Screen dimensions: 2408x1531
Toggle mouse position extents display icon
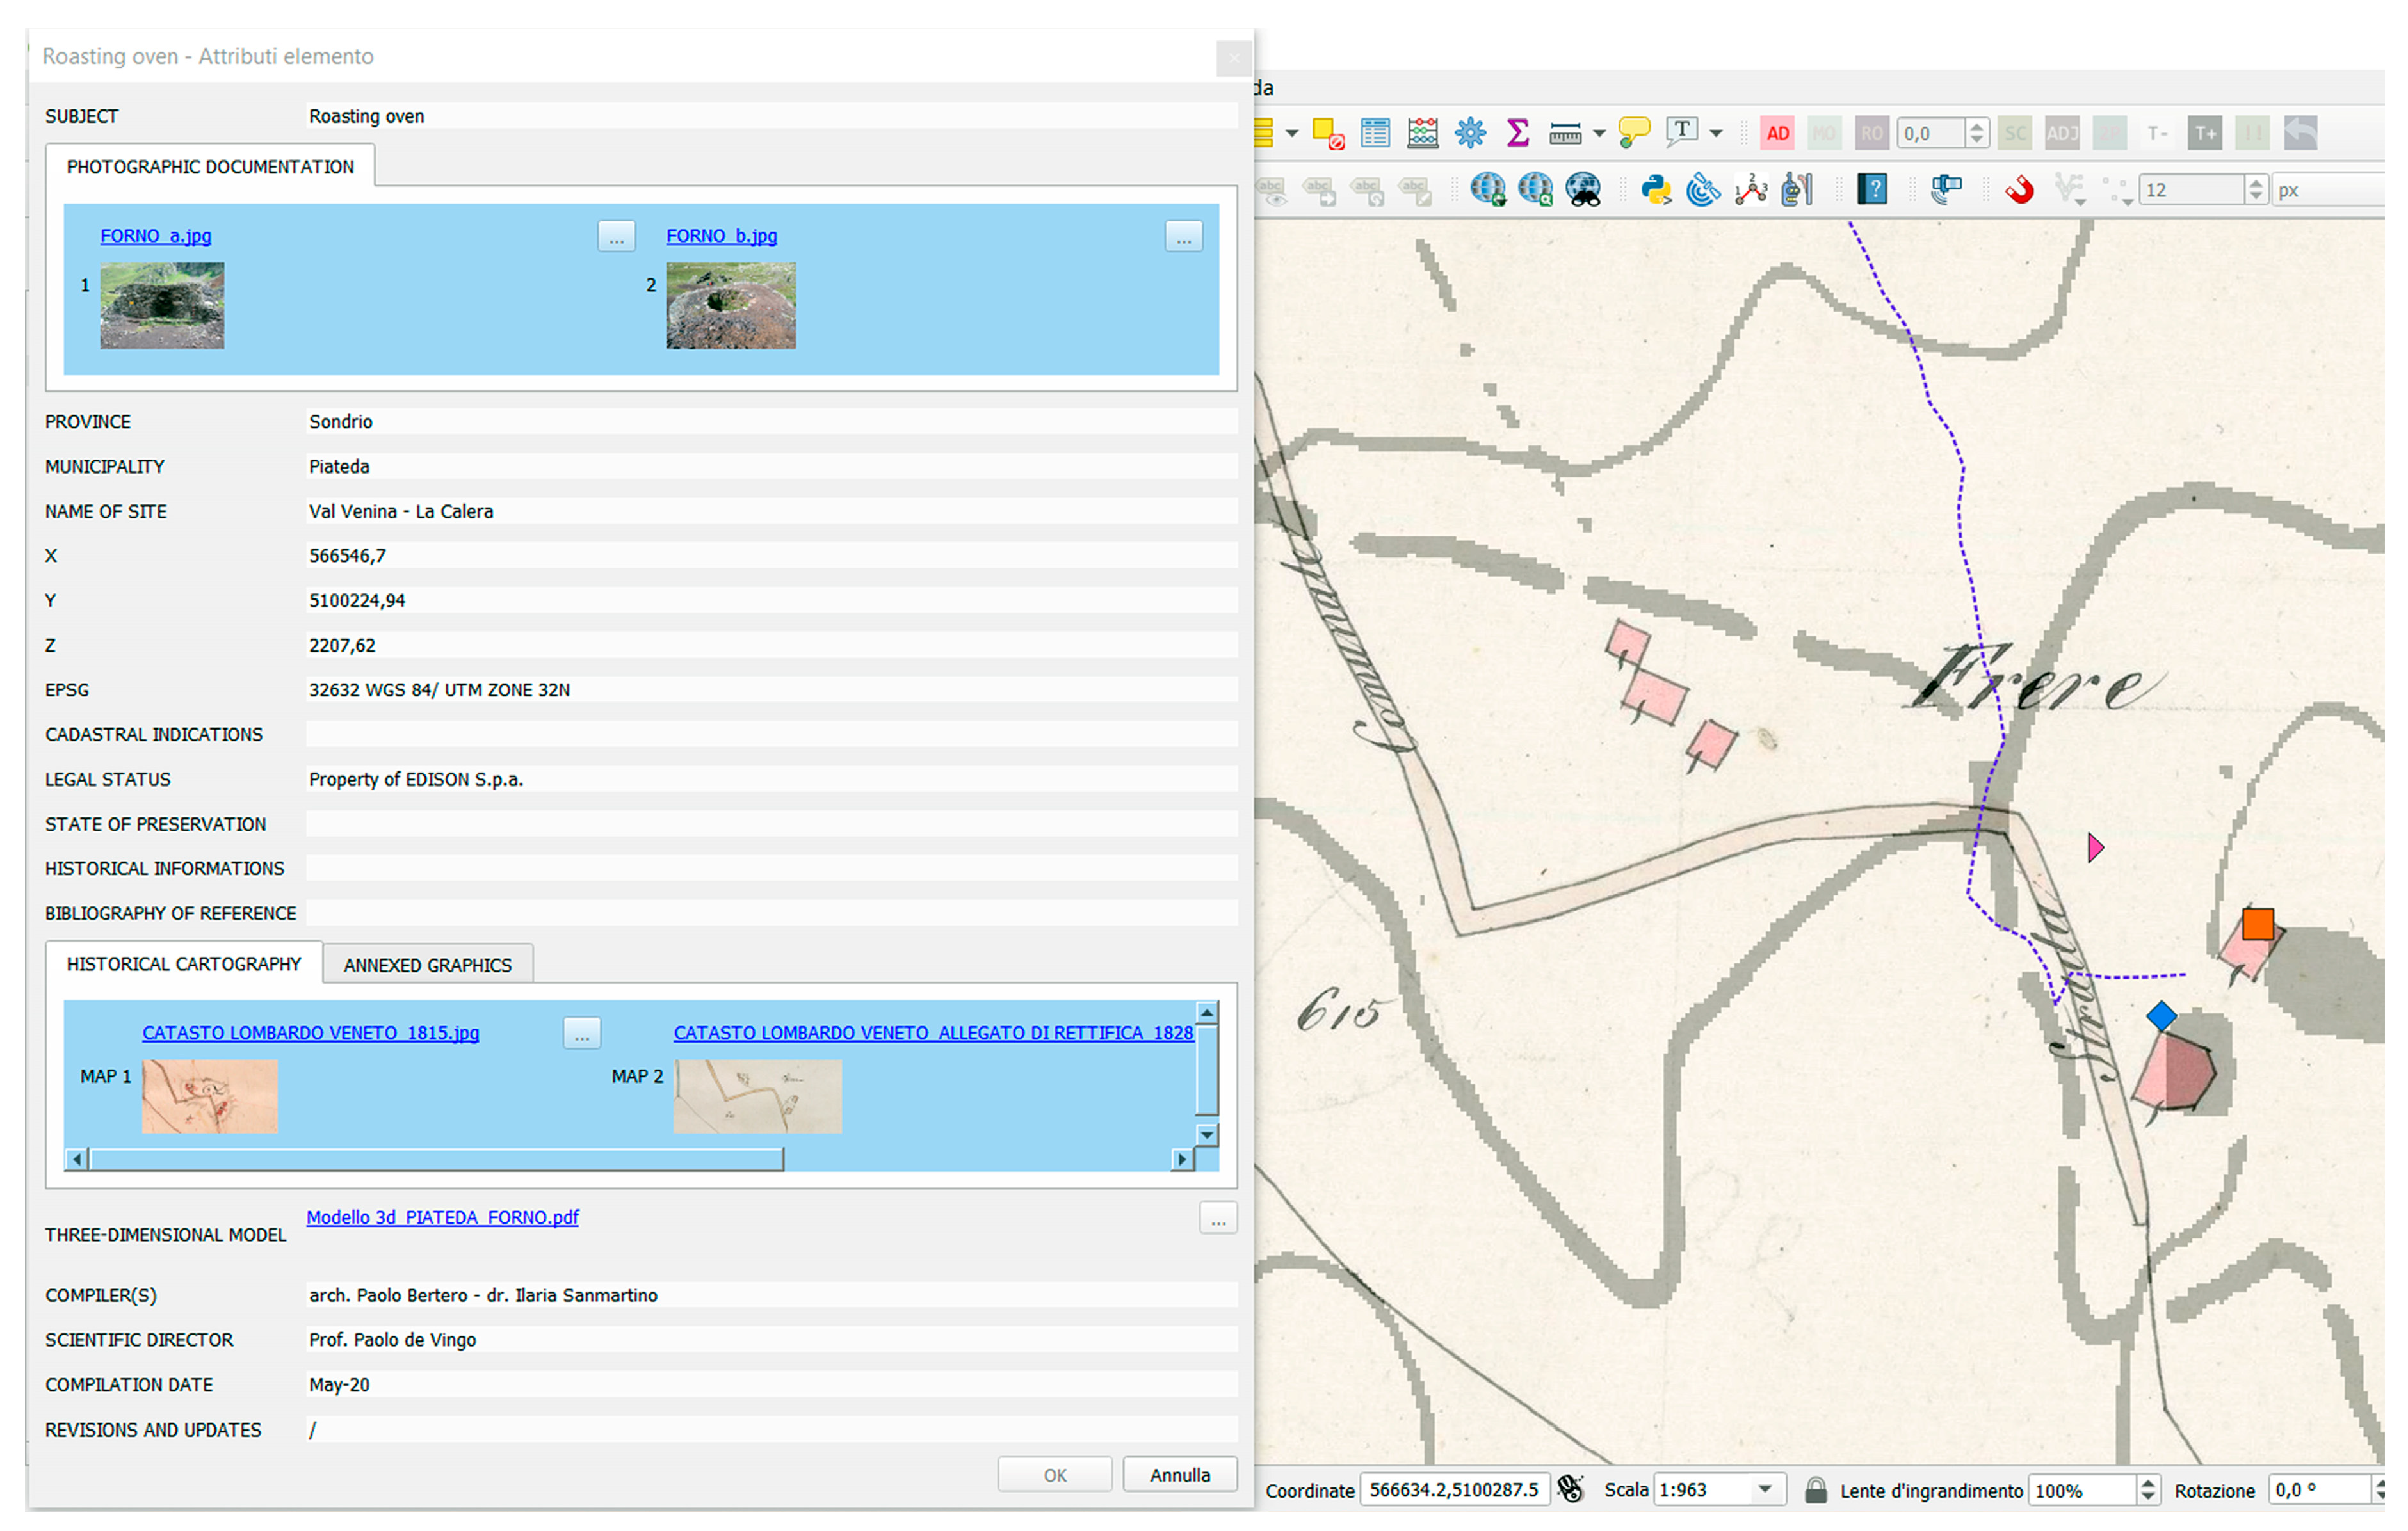tap(1571, 1490)
